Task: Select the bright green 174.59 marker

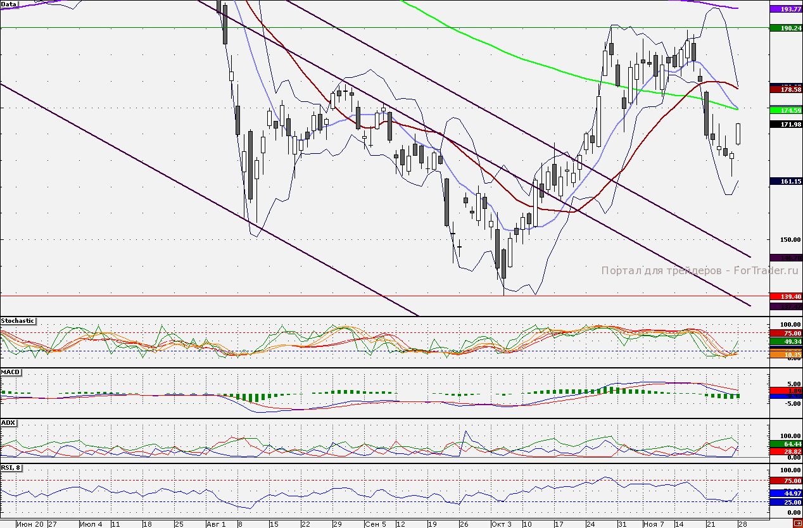Action: (785, 111)
